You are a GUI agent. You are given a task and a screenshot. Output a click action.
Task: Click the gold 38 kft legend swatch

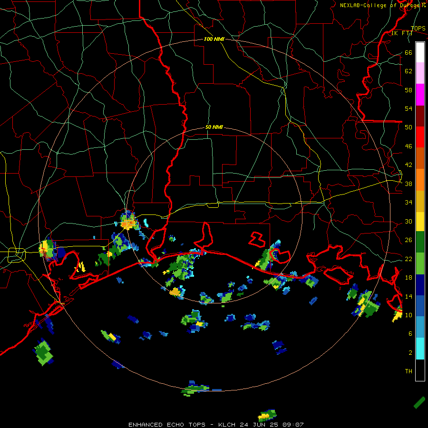(420, 201)
